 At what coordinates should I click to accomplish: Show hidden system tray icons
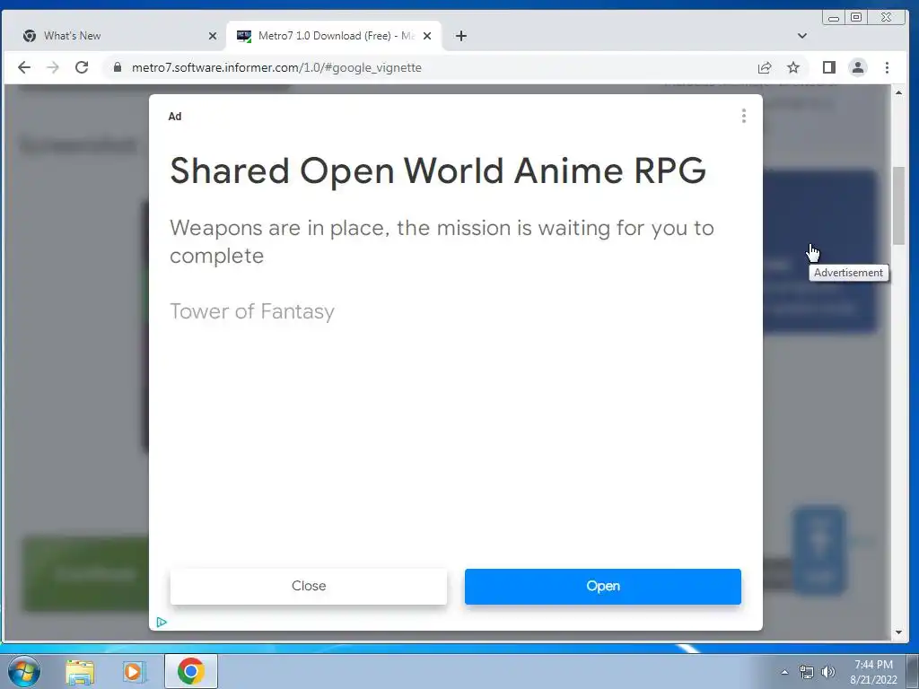point(784,672)
